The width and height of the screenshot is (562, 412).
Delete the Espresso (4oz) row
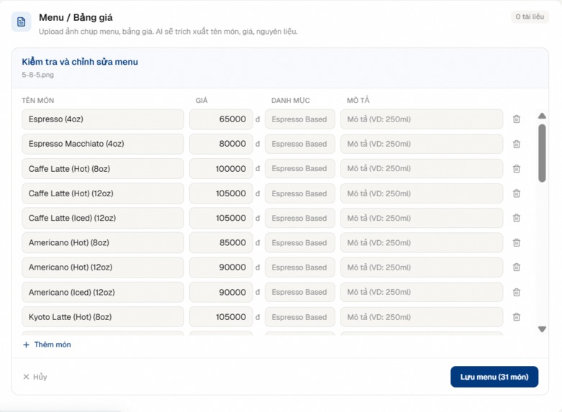(x=517, y=119)
